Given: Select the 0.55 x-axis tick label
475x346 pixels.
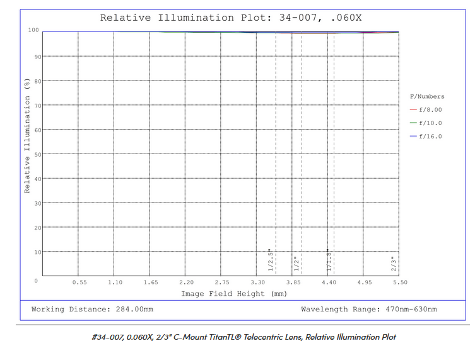Looking at the screenshot, I should click(79, 282).
